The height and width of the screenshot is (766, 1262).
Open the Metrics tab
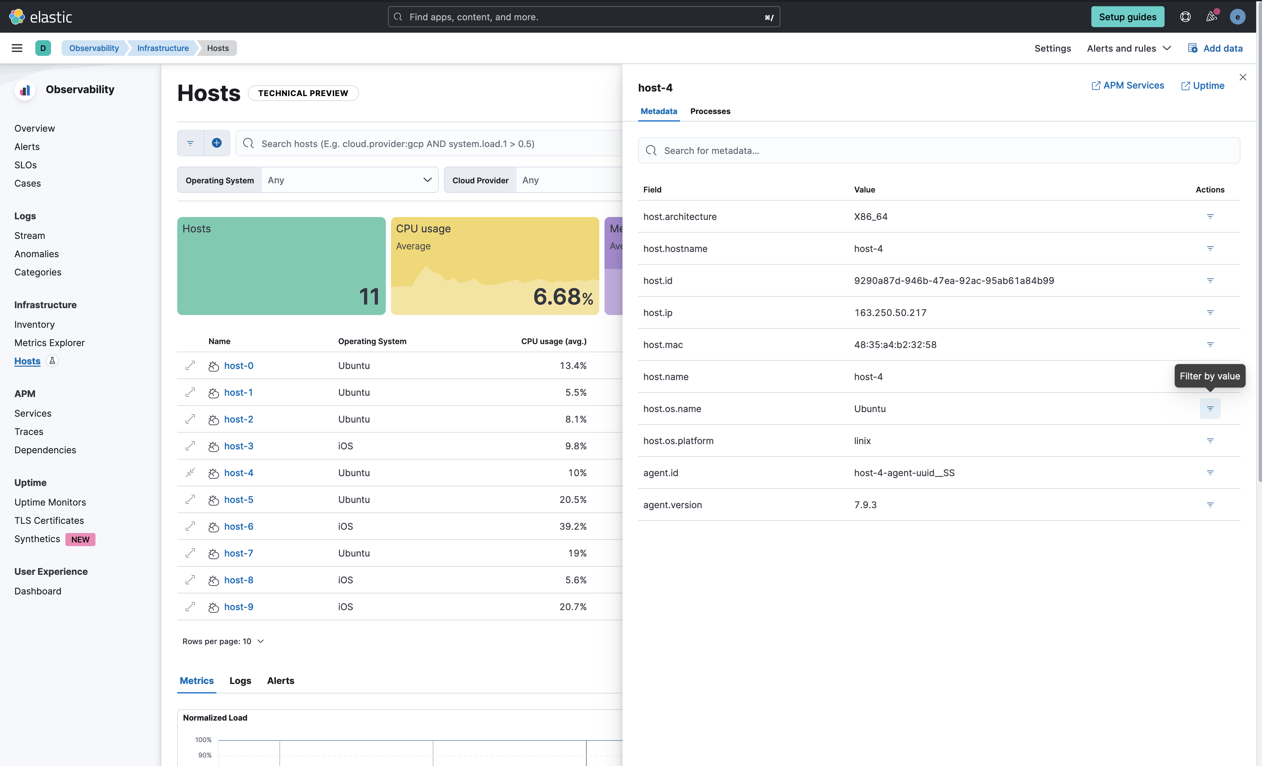(x=197, y=680)
